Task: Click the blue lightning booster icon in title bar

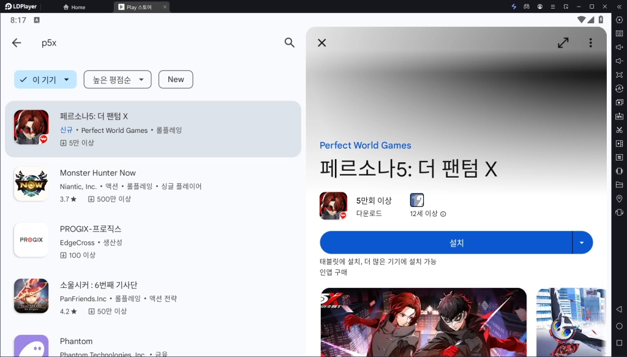Action: (x=514, y=6)
